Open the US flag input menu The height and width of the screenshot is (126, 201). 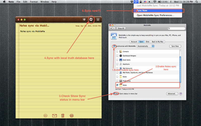click(145, 2)
